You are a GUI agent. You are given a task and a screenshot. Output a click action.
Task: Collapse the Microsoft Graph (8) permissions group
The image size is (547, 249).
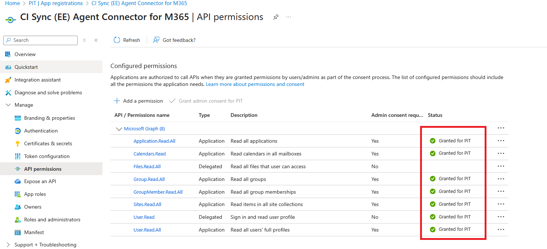tap(119, 129)
